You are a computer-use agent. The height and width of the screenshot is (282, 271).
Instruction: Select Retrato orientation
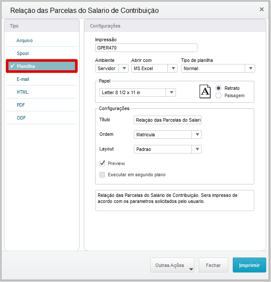219,88
